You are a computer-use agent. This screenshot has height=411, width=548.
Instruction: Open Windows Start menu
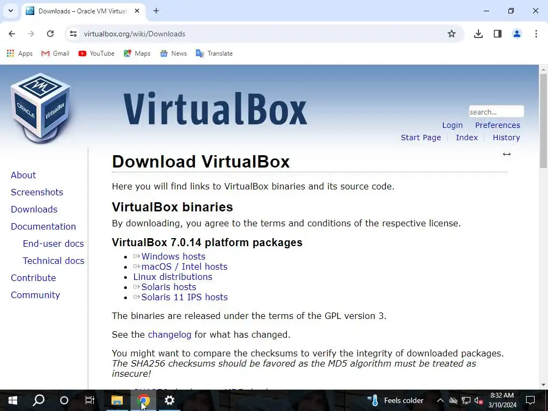13,400
